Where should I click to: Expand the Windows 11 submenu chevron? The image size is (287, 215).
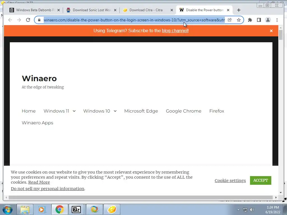[74, 111]
